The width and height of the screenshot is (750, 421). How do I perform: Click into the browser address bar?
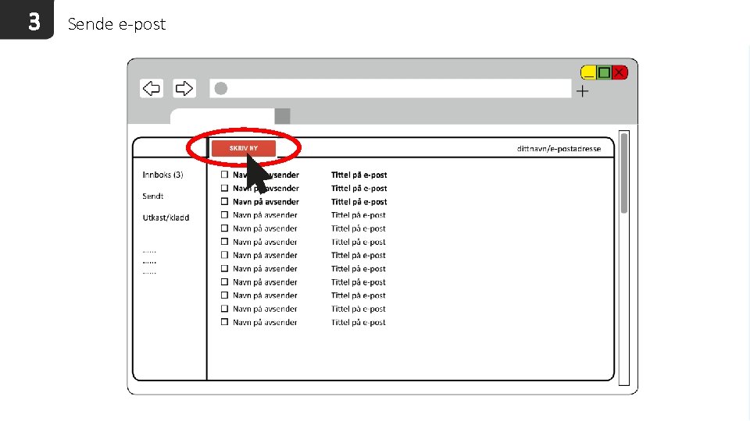391,88
